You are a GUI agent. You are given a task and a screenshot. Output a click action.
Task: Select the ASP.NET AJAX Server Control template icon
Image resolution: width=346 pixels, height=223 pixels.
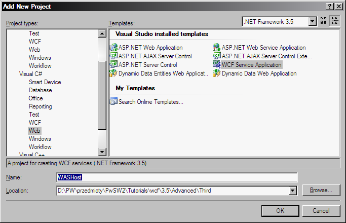point(113,56)
